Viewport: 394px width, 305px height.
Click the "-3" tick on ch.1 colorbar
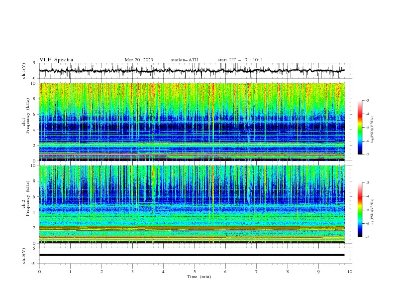tap(367, 100)
